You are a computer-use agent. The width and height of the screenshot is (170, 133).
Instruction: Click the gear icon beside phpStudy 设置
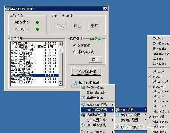(83, 105)
